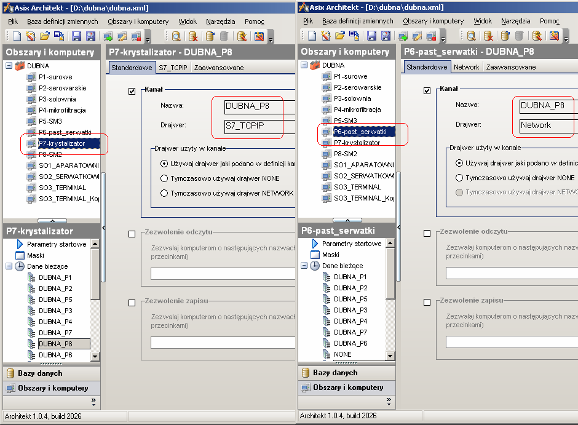Collapse Dane bieżące node in right window

(304, 266)
